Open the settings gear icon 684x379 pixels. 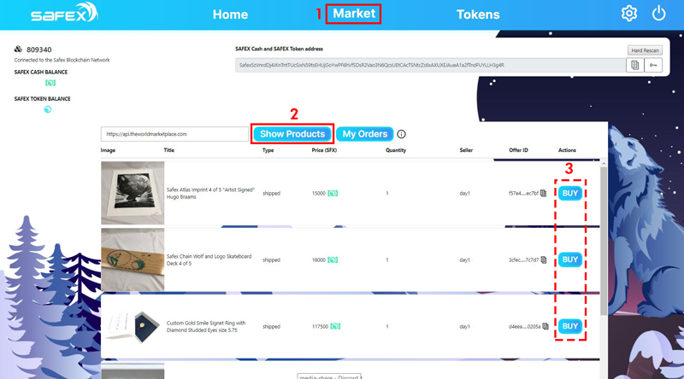tap(629, 14)
